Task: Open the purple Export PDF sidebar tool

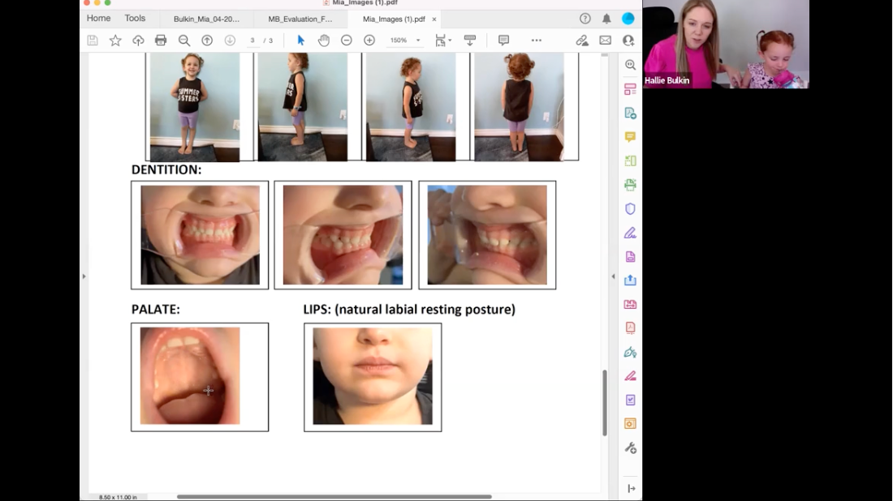Action: [x=631, y=256]
